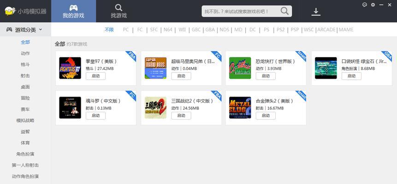Filter games by DC platform

[x=252, y=29]
